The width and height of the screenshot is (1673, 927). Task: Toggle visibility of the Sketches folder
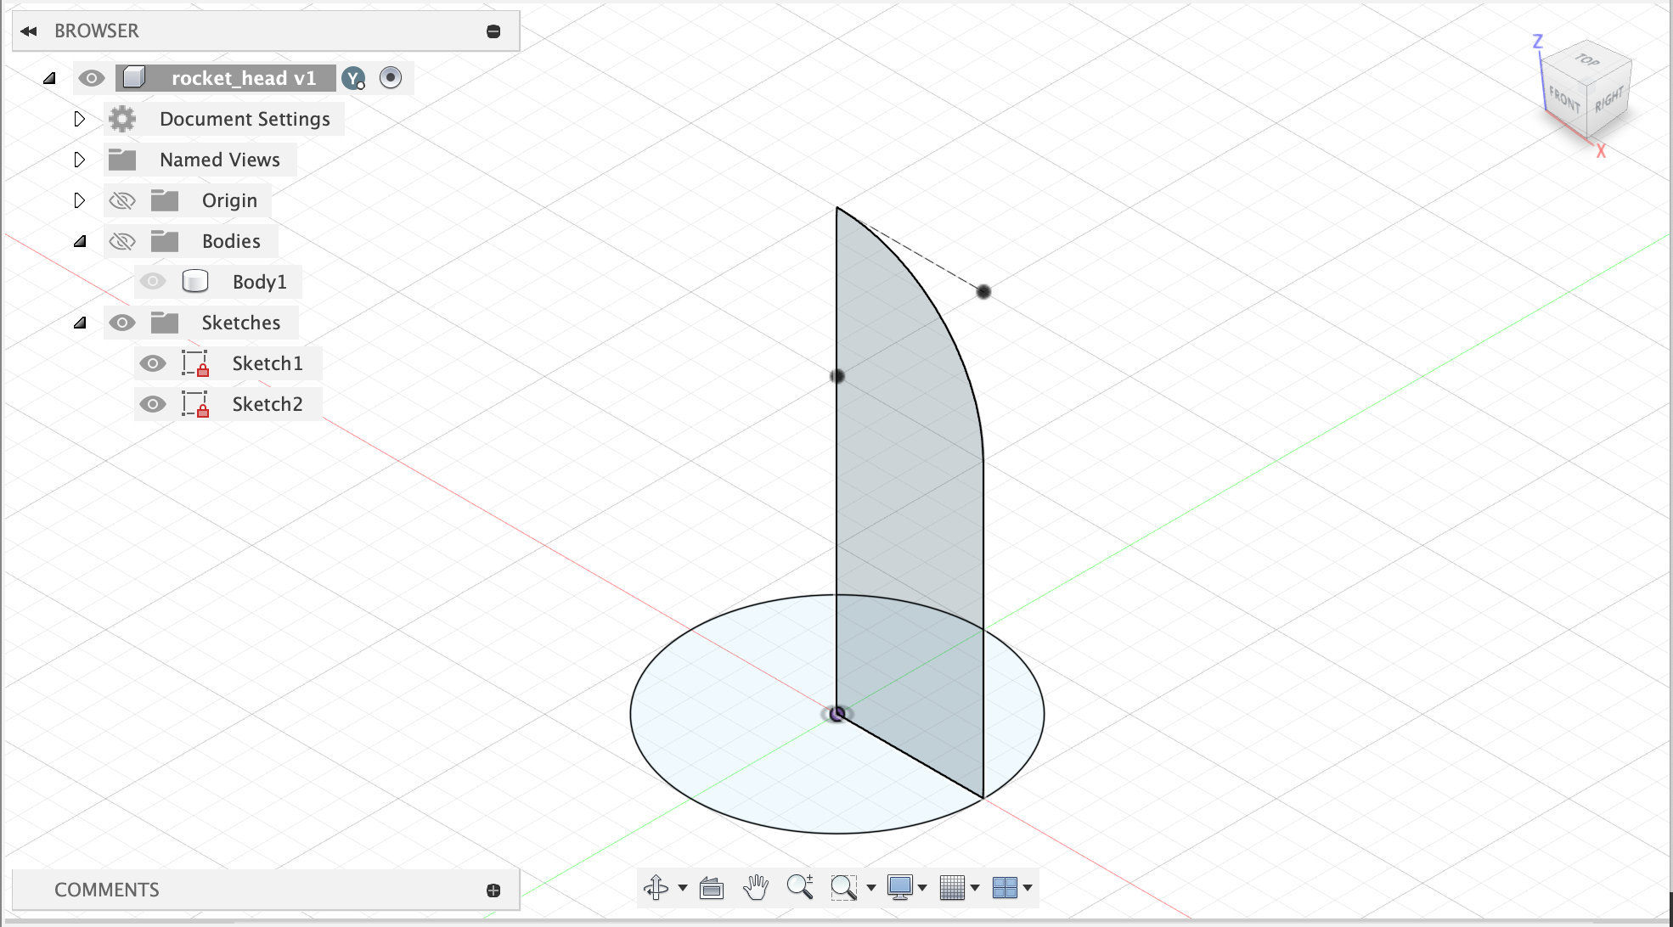point(123,322)
